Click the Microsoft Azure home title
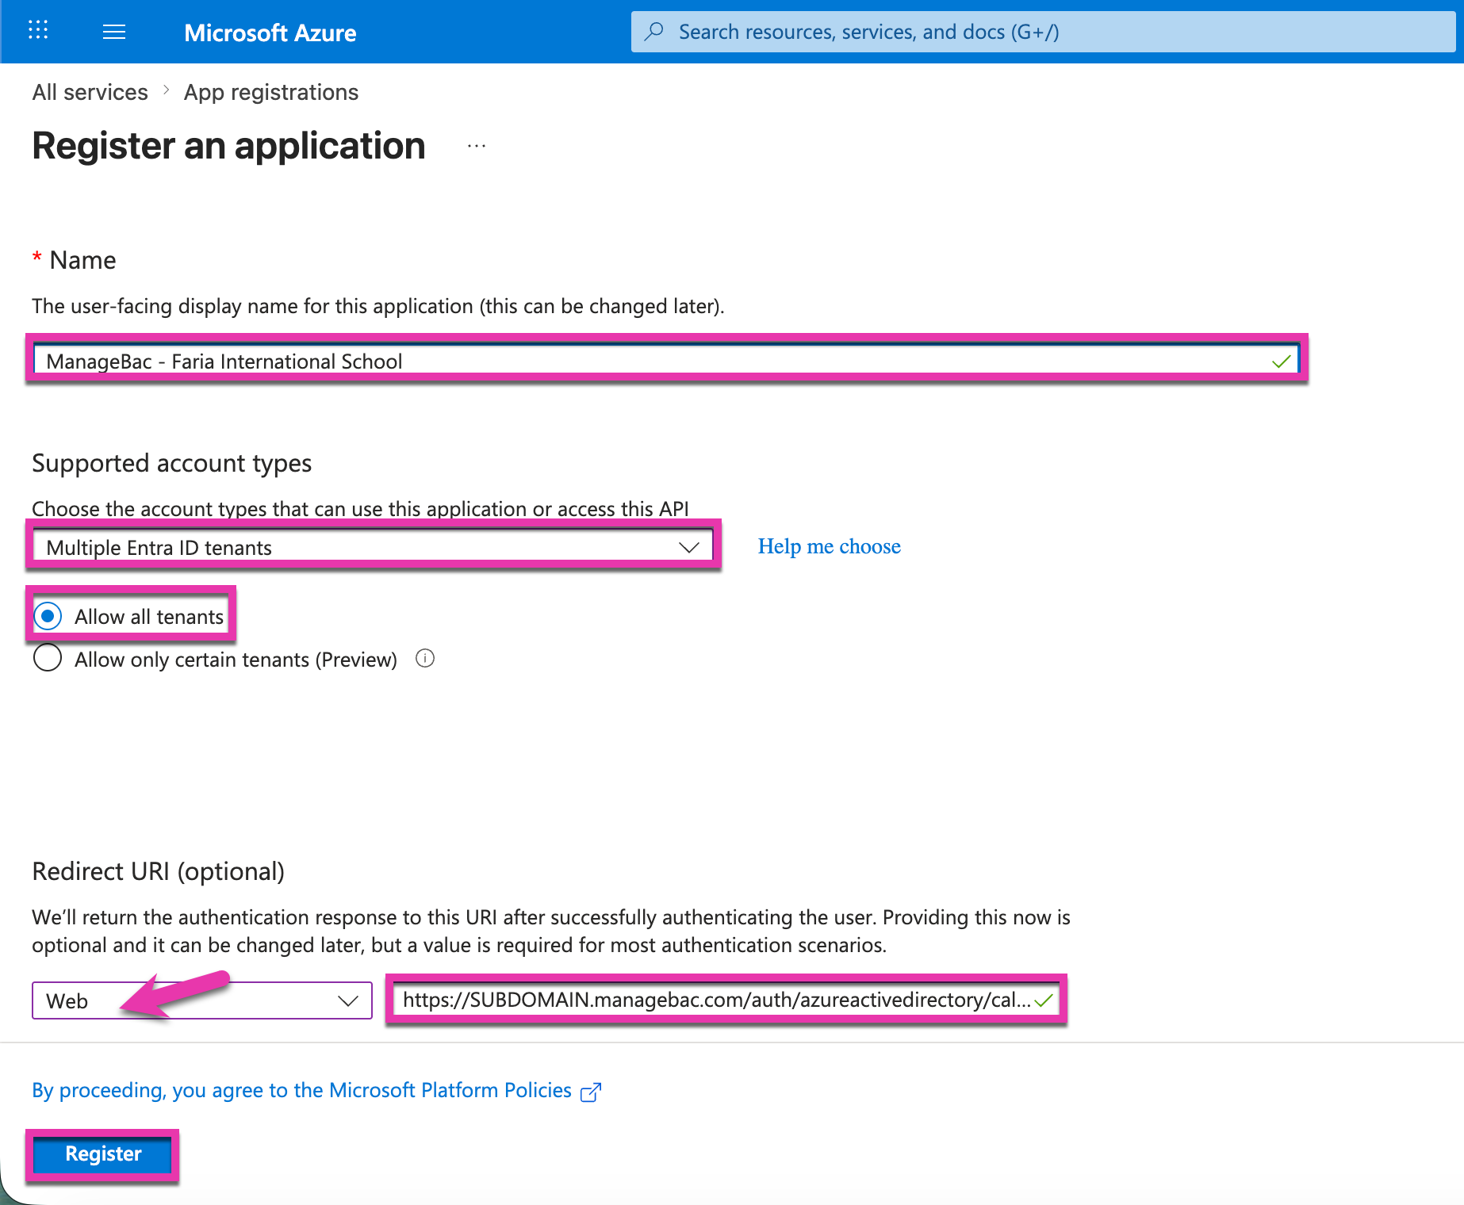 click(270, 33)
